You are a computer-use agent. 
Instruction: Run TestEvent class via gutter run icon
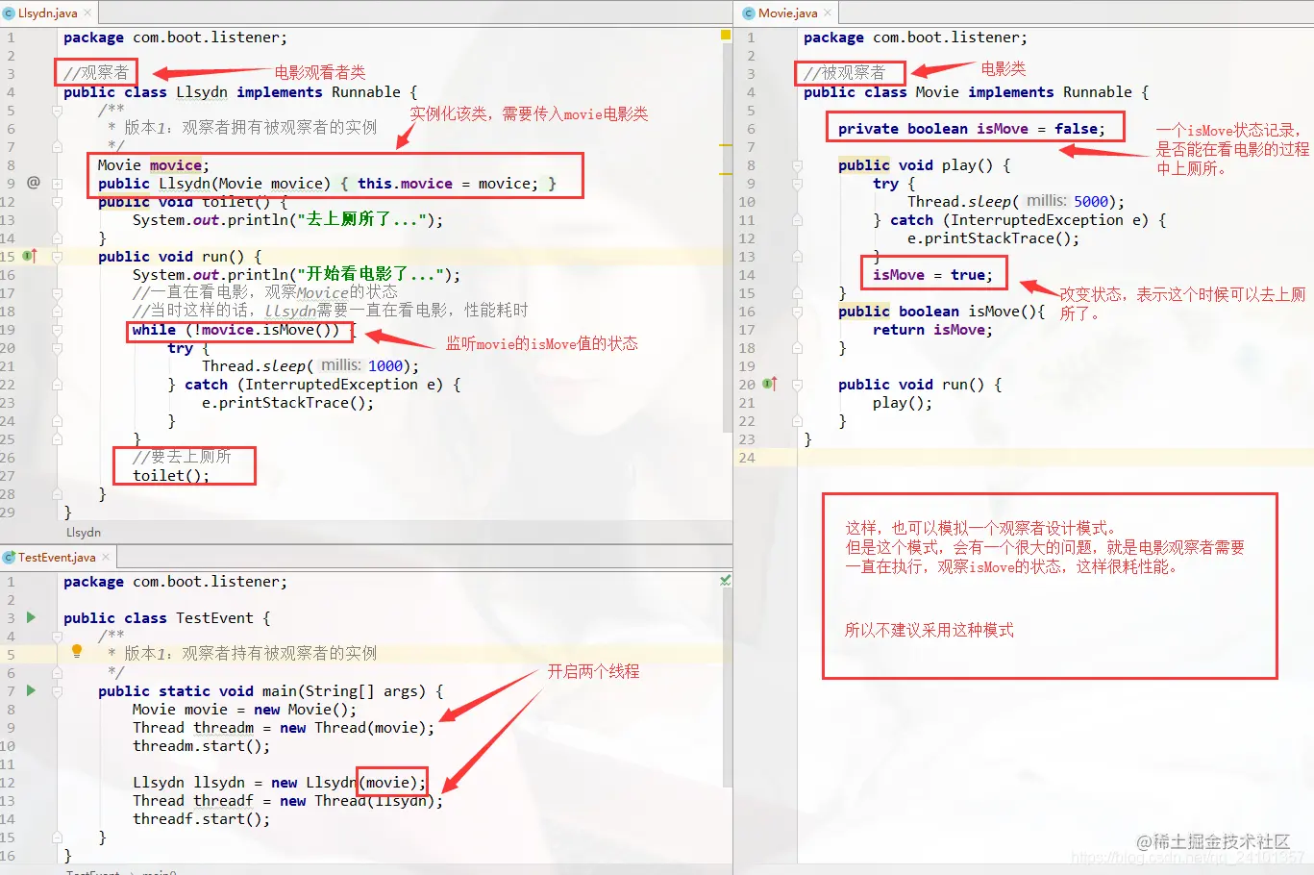31,617
